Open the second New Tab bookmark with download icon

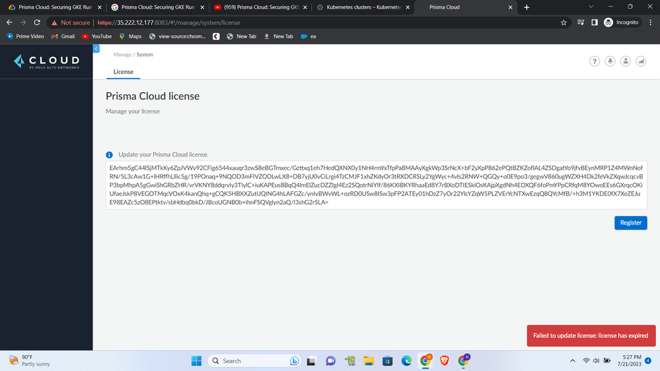279,36
